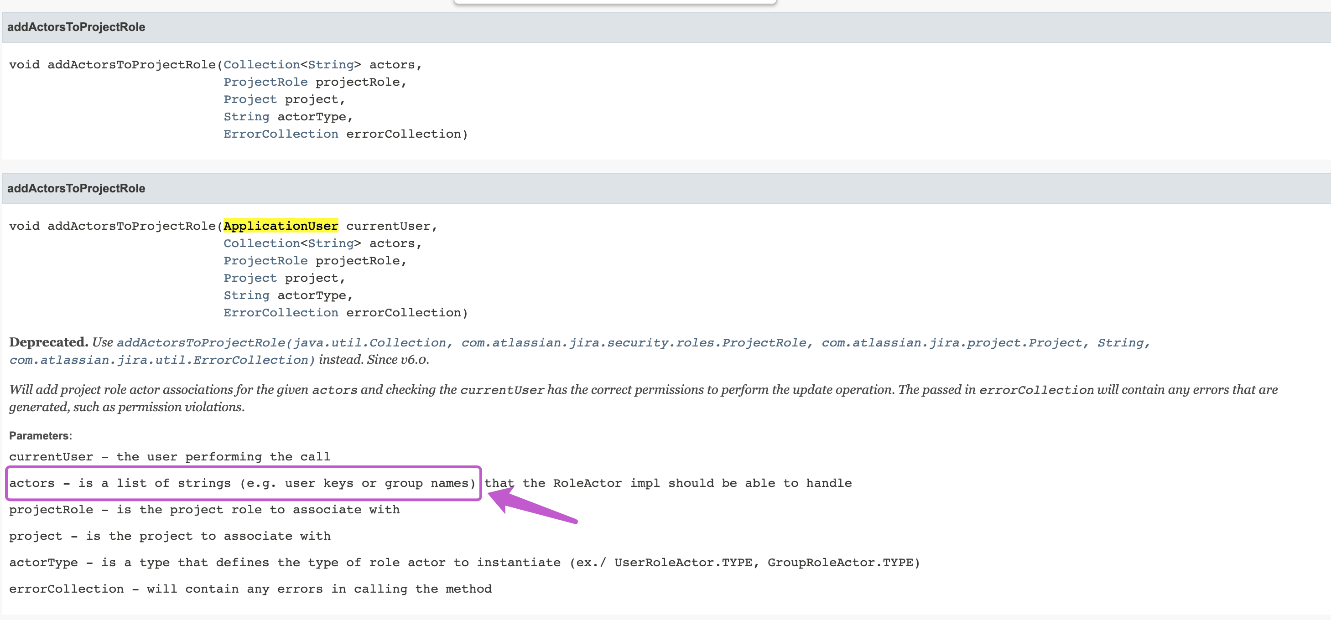Click the Parameters label

click(40, 436)
